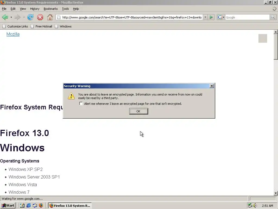
Task: Stop loading with the red Stop icon
Action: [40, 17]
